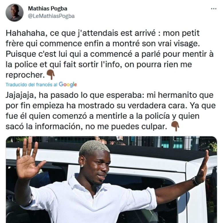Viewport: 220px width, 223px height.
Task: Open the attached photo of the waving man
Action: point(111,179)
